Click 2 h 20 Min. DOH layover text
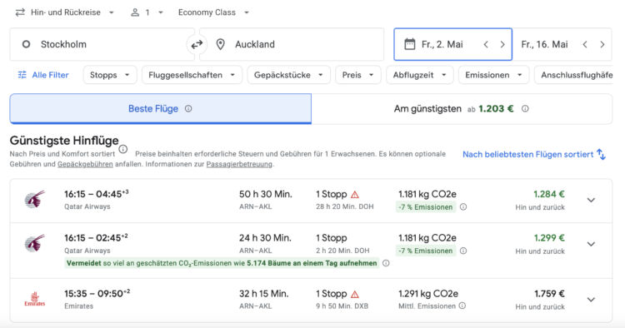The height and width of the screenshot is (328, 625). (342, 251)
